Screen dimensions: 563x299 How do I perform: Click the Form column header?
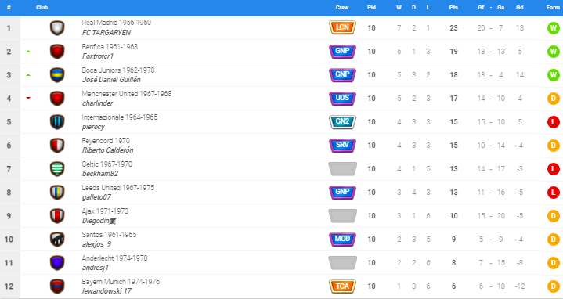click(553, 8)
